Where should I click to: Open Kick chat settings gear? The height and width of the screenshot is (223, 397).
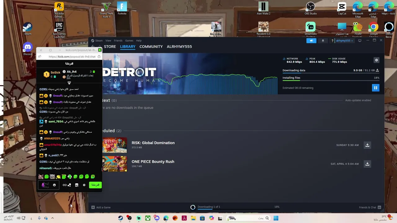[x=84, y=185]
